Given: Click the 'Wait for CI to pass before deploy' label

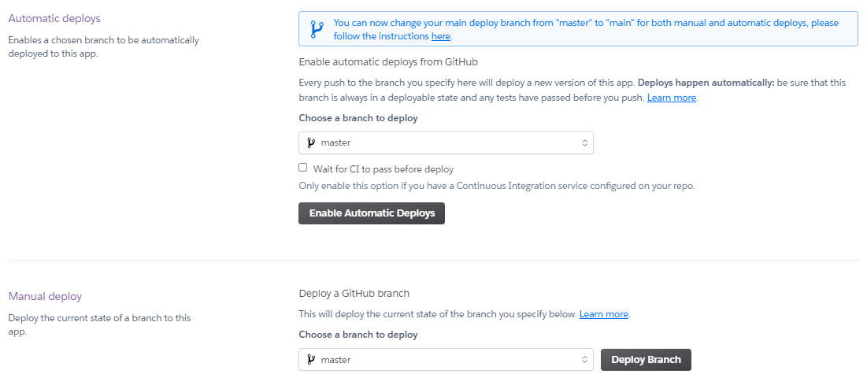Looking at the screenshot, I should [383, 168].
